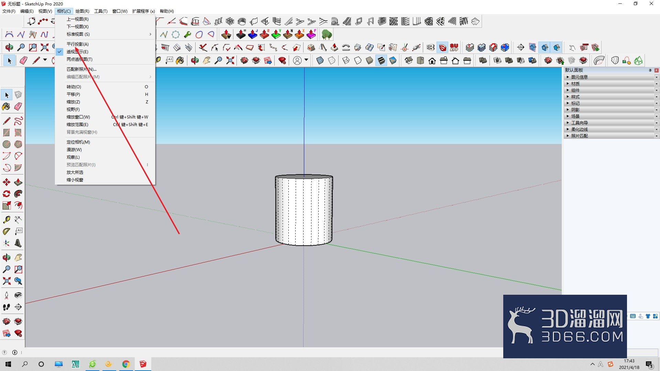Choose the Axes tool in left toolbar
The image size is (660, 371).
[x=7, y=243]
